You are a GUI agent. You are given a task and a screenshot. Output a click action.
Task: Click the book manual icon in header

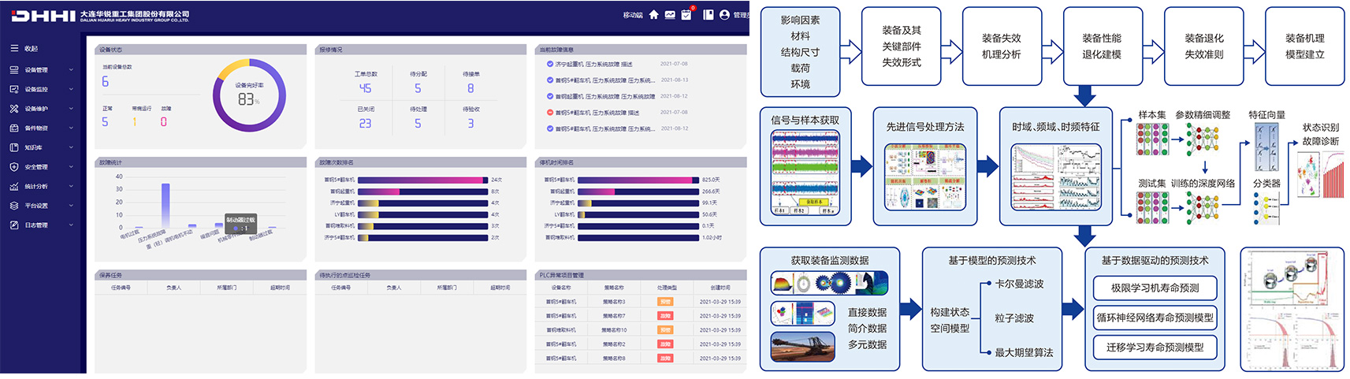click(708, 15)
